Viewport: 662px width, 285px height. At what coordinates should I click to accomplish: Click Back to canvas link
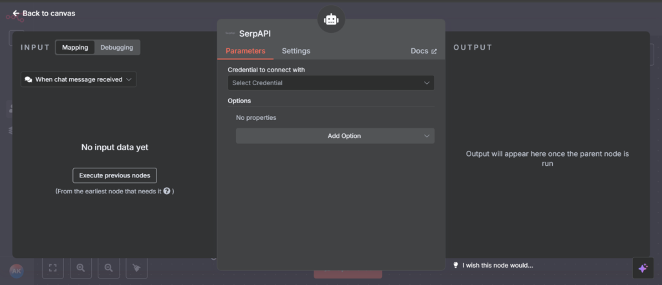click(44, 14)
